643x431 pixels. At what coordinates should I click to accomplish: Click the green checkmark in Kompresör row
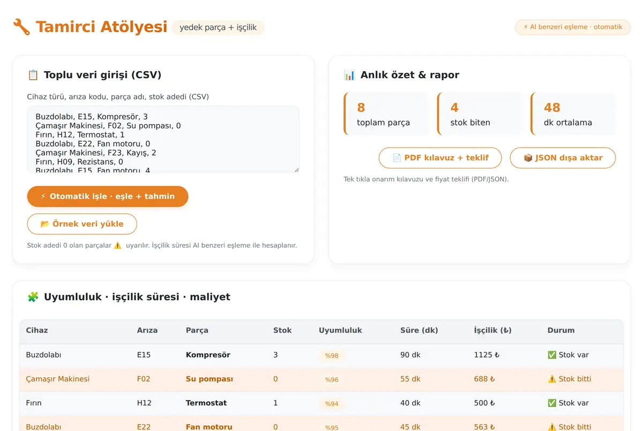coord(552,355)
